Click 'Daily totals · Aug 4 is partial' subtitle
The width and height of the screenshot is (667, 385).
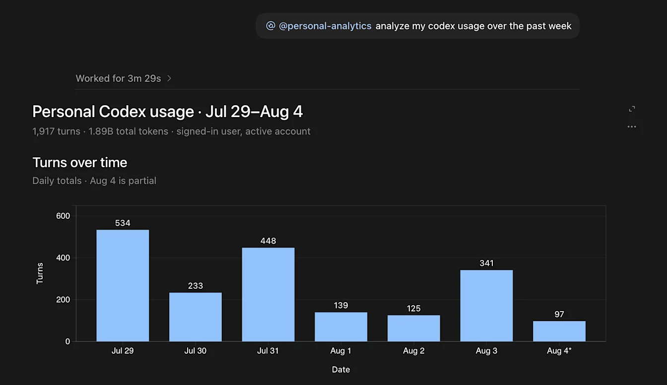tap(94, 181)
